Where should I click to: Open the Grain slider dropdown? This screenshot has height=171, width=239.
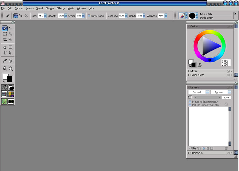[x=83, y=16]
